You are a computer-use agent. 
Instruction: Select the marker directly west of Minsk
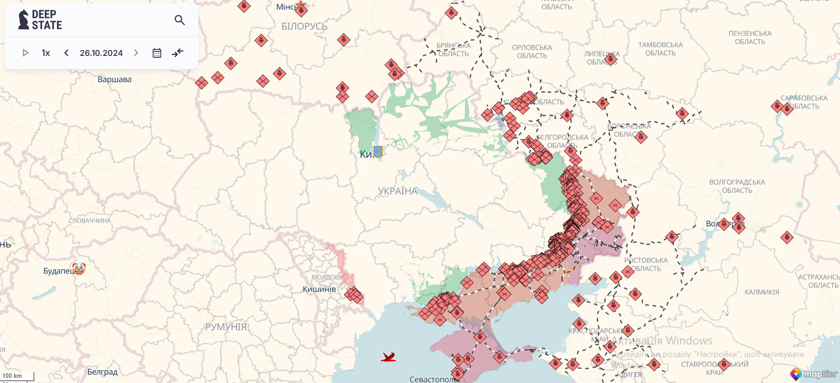pos(244,6)
